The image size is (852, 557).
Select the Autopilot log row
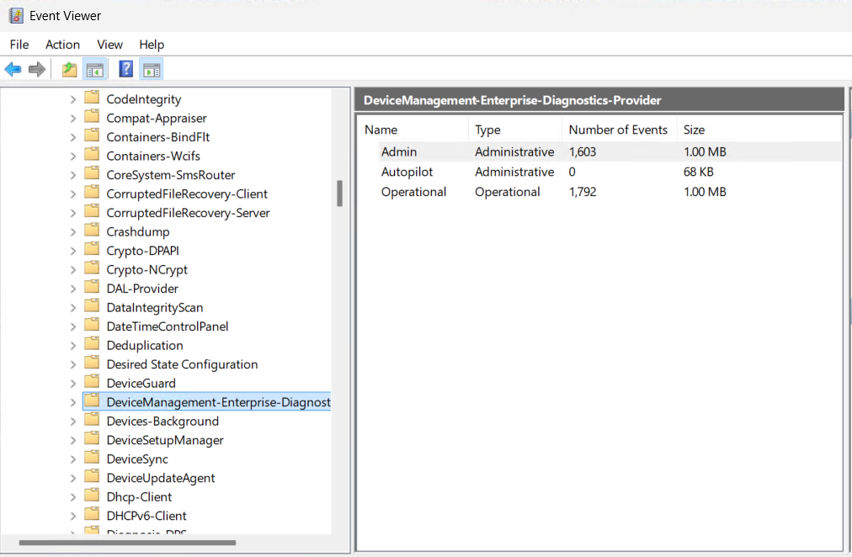pyautogui.click(x=599, y=172)
